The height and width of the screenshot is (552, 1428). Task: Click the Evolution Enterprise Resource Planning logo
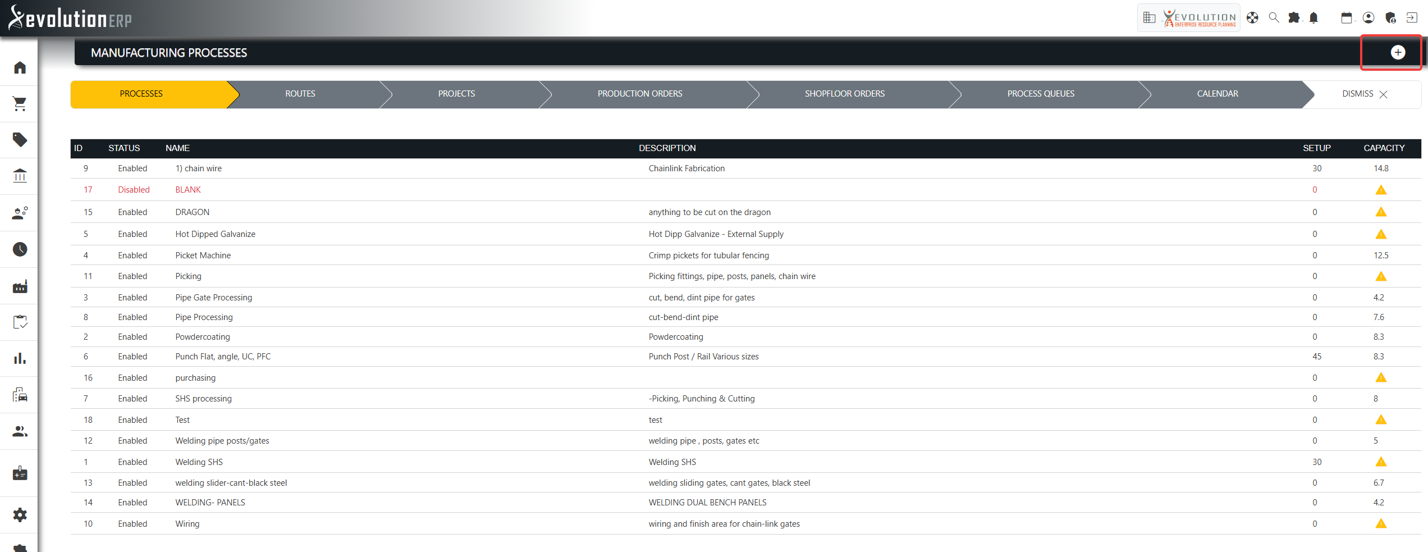point(1200,18)
